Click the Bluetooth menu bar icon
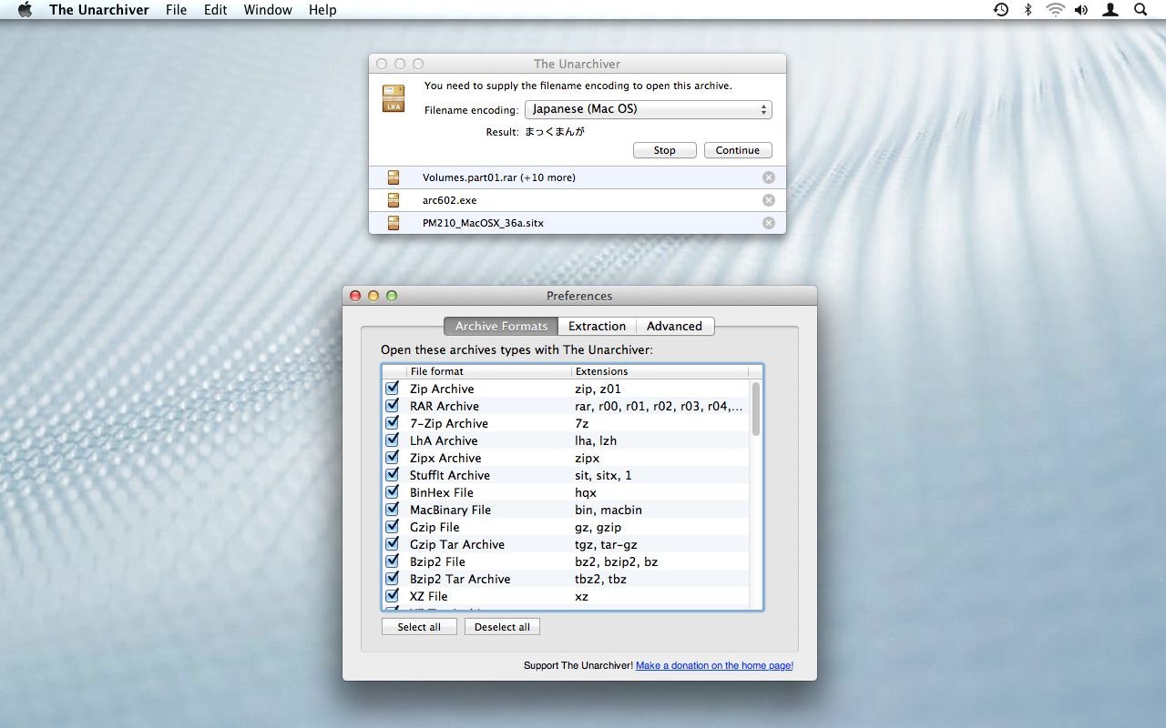The image size is (1166, 728). 1028,10
